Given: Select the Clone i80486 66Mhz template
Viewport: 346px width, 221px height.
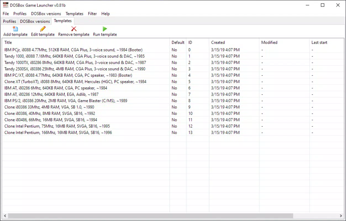Looking at the screenshot, I should (x=173, y=120).
